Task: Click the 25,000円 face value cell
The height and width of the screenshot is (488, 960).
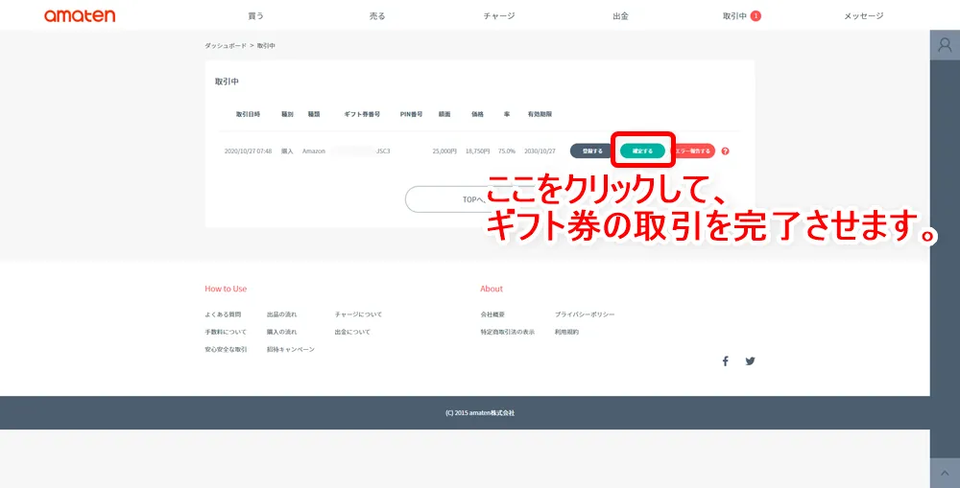Action: coord(444,151)
